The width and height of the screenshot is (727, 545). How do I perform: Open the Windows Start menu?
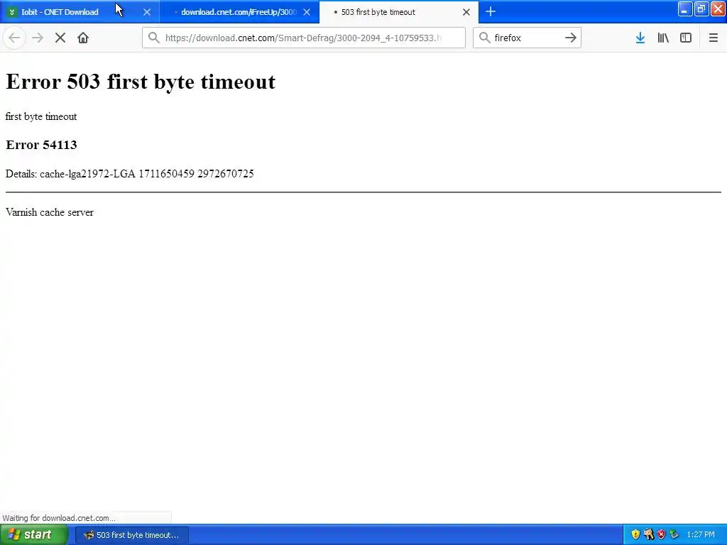click(34, 535)
